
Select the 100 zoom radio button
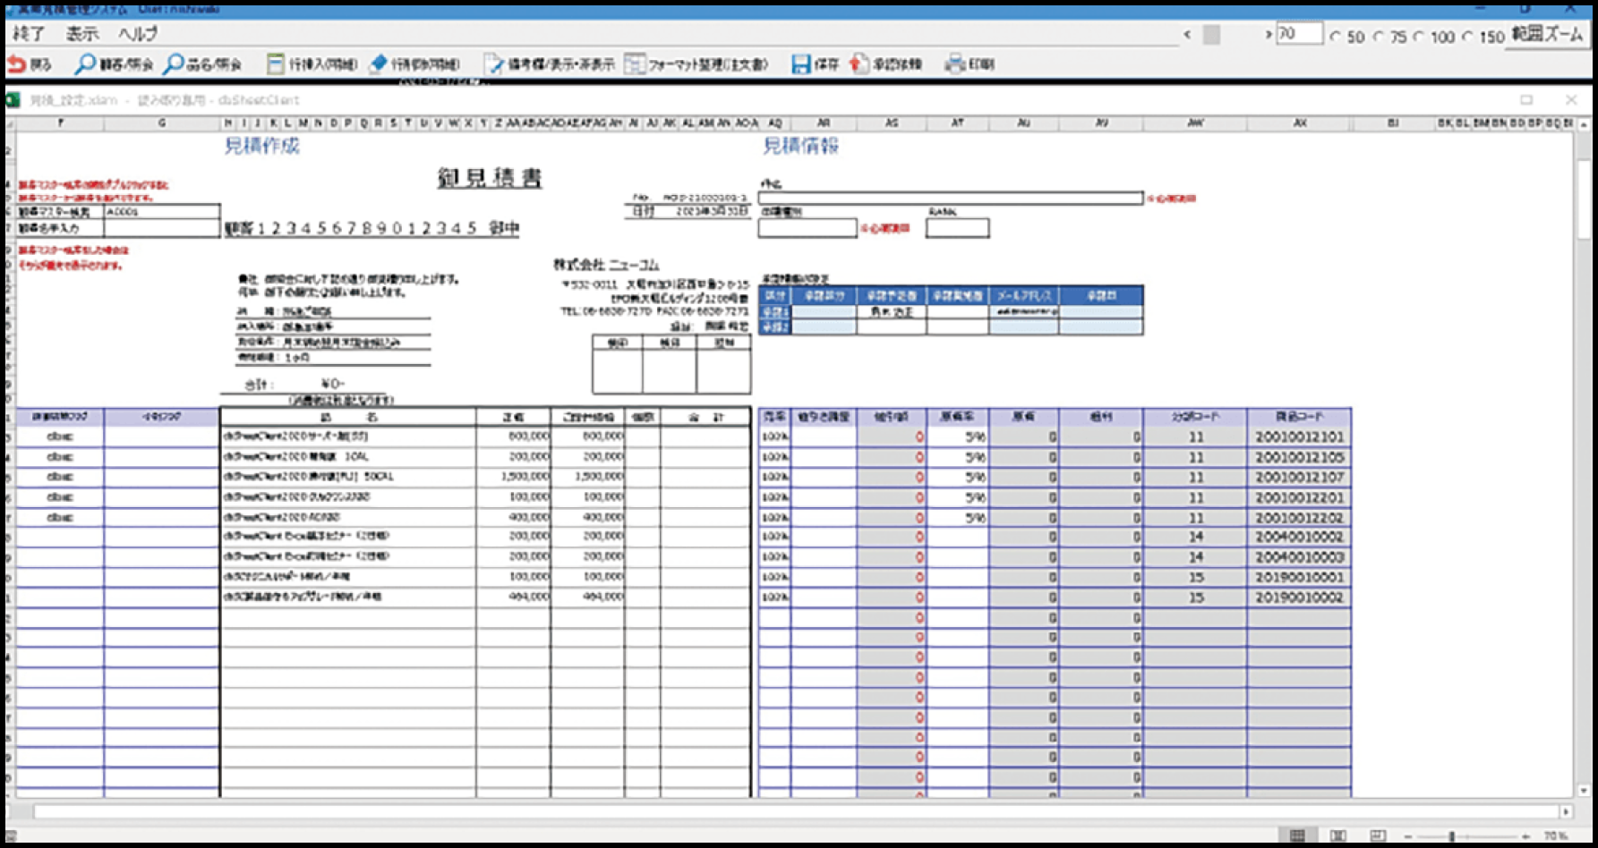coord(1419,37)
